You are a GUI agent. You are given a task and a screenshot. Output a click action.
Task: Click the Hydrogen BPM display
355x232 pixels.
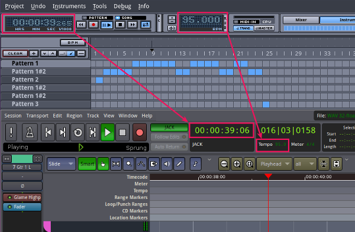201,22
